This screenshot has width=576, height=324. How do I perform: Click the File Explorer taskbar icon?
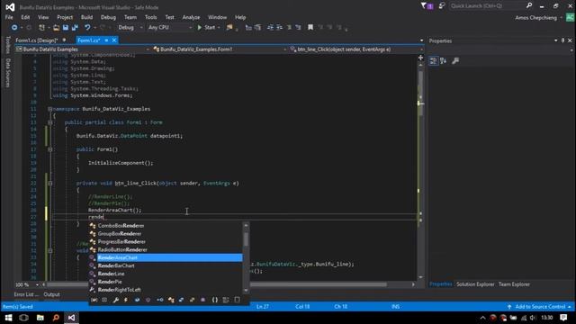(x=40, y=318)
